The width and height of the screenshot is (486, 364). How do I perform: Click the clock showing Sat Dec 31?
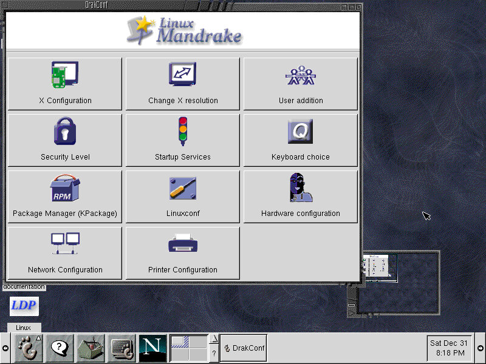tap(449, 348)
